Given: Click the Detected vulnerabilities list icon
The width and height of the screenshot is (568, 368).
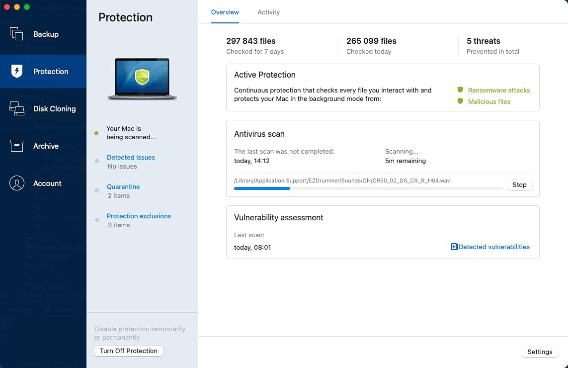Looking at the screenshot, I should coord(454,247).
